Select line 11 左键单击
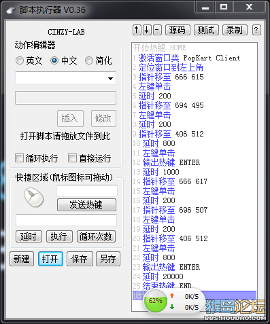 (195, 153)
